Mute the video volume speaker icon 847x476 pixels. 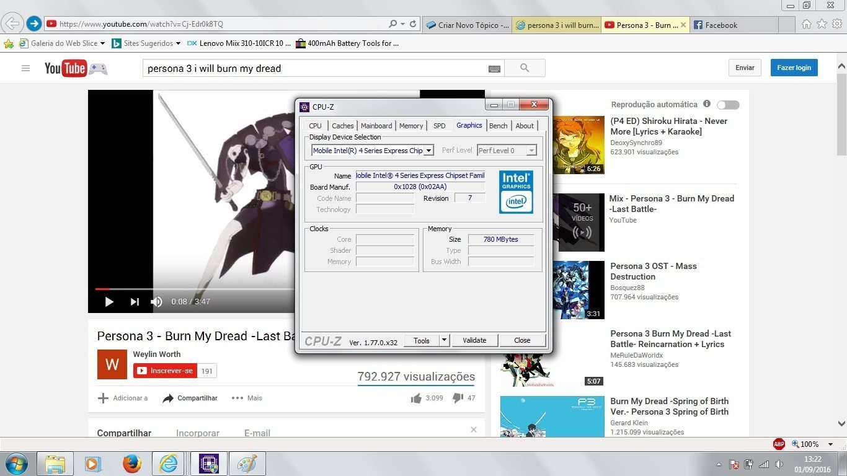click(156, 302)
